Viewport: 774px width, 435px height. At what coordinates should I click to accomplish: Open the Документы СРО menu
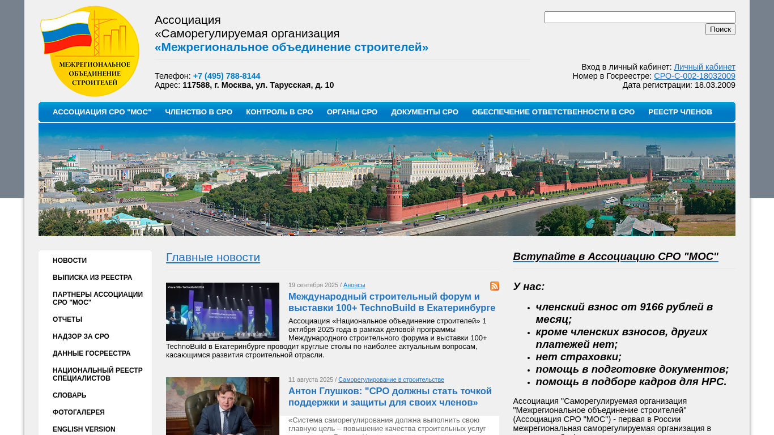pyautogui.click(x=424, y=112)
